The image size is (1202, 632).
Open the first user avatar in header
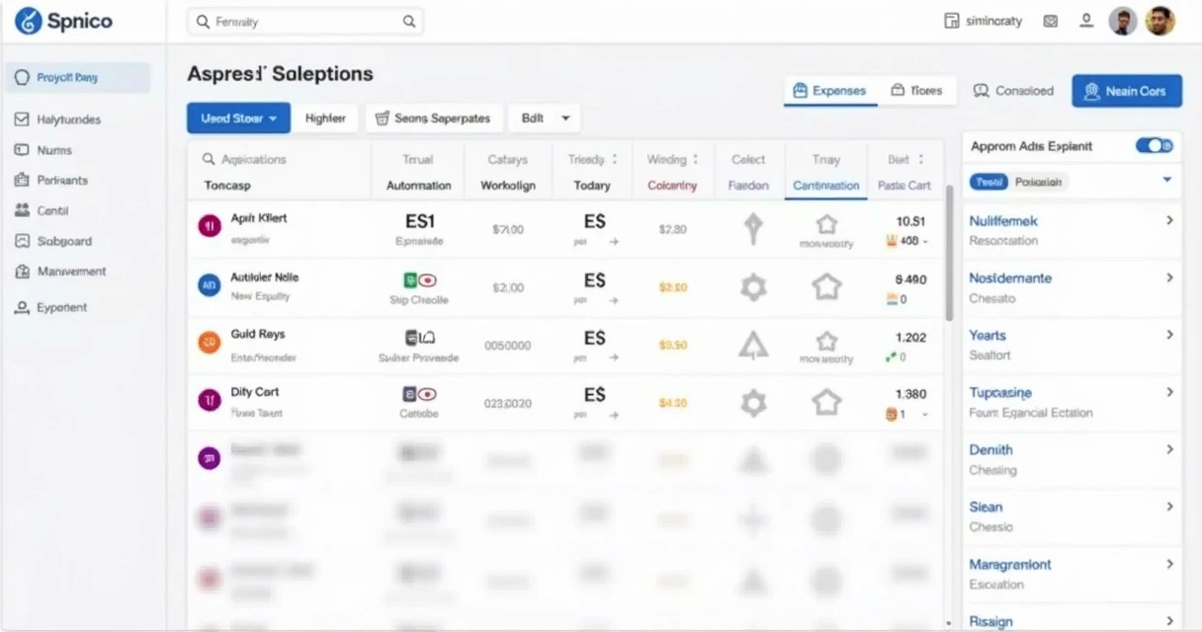[1123, 21]
